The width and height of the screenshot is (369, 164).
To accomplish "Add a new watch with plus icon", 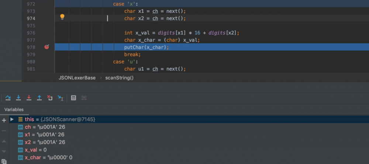I will tap(4, 121).
